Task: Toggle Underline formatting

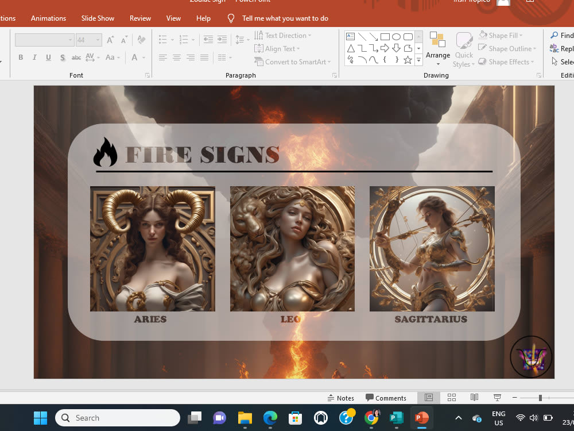Action: [x=48, y=57]
